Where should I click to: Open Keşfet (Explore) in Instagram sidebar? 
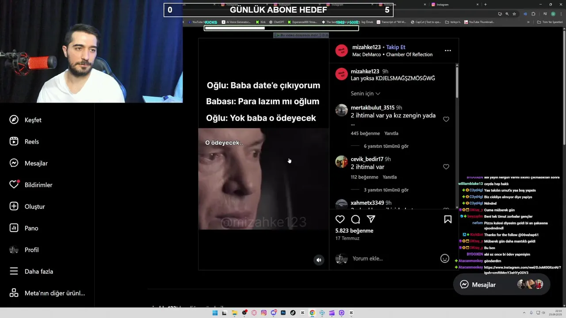pos(26,120)
